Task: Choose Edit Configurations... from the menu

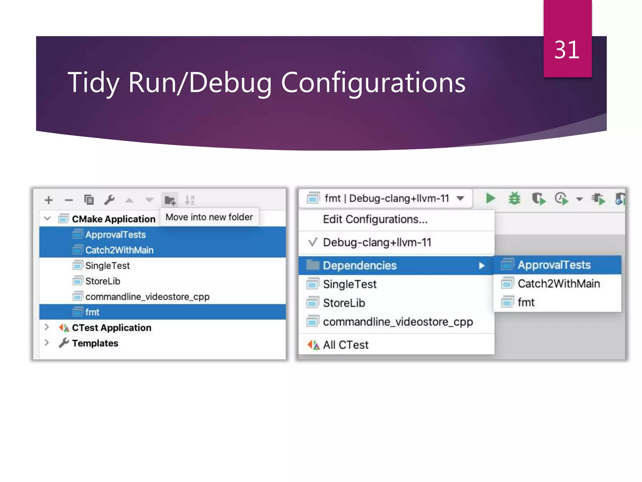Action: click(397, 219)
